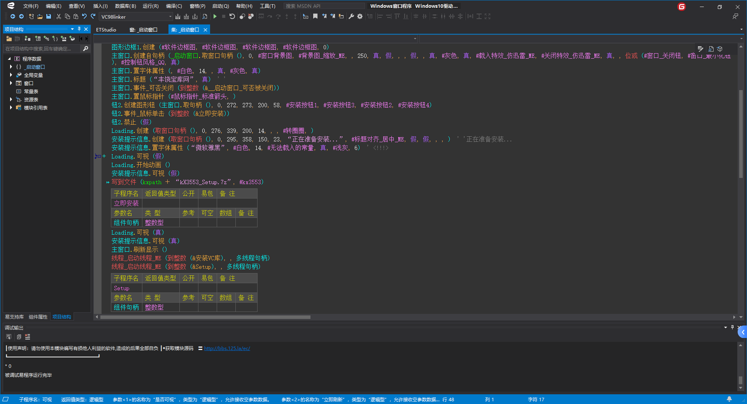Click the project structure search field
747x404 pixels.
tap(42, 49)
